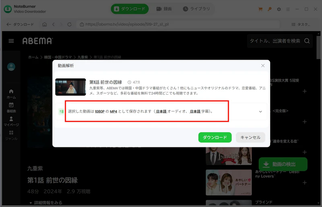This screenshot has width=322, height=207.
Task: Add あやしいパートナー with its plus icon
Action: pos(305,182)
